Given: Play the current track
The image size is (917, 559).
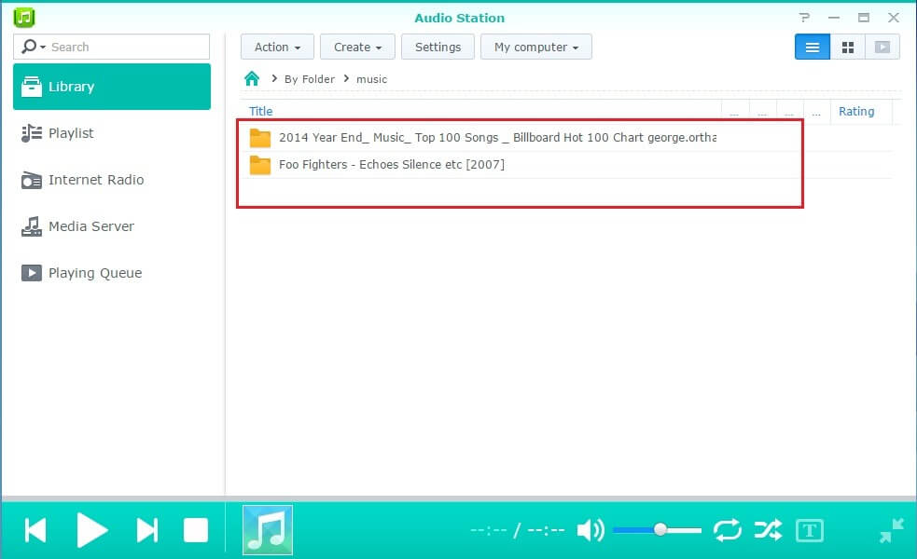Looking at the screenshot, I should click(91, 530).
